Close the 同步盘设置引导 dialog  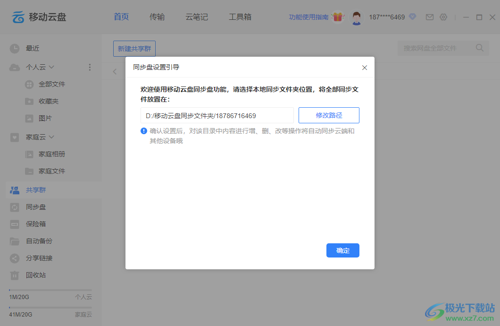[x=365, y=68]
